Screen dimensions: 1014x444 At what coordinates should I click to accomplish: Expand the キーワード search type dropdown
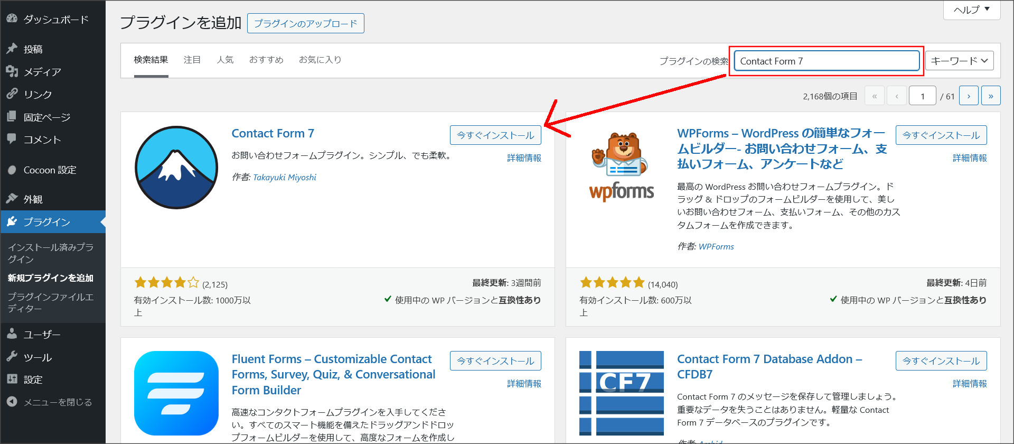[959, 61]
